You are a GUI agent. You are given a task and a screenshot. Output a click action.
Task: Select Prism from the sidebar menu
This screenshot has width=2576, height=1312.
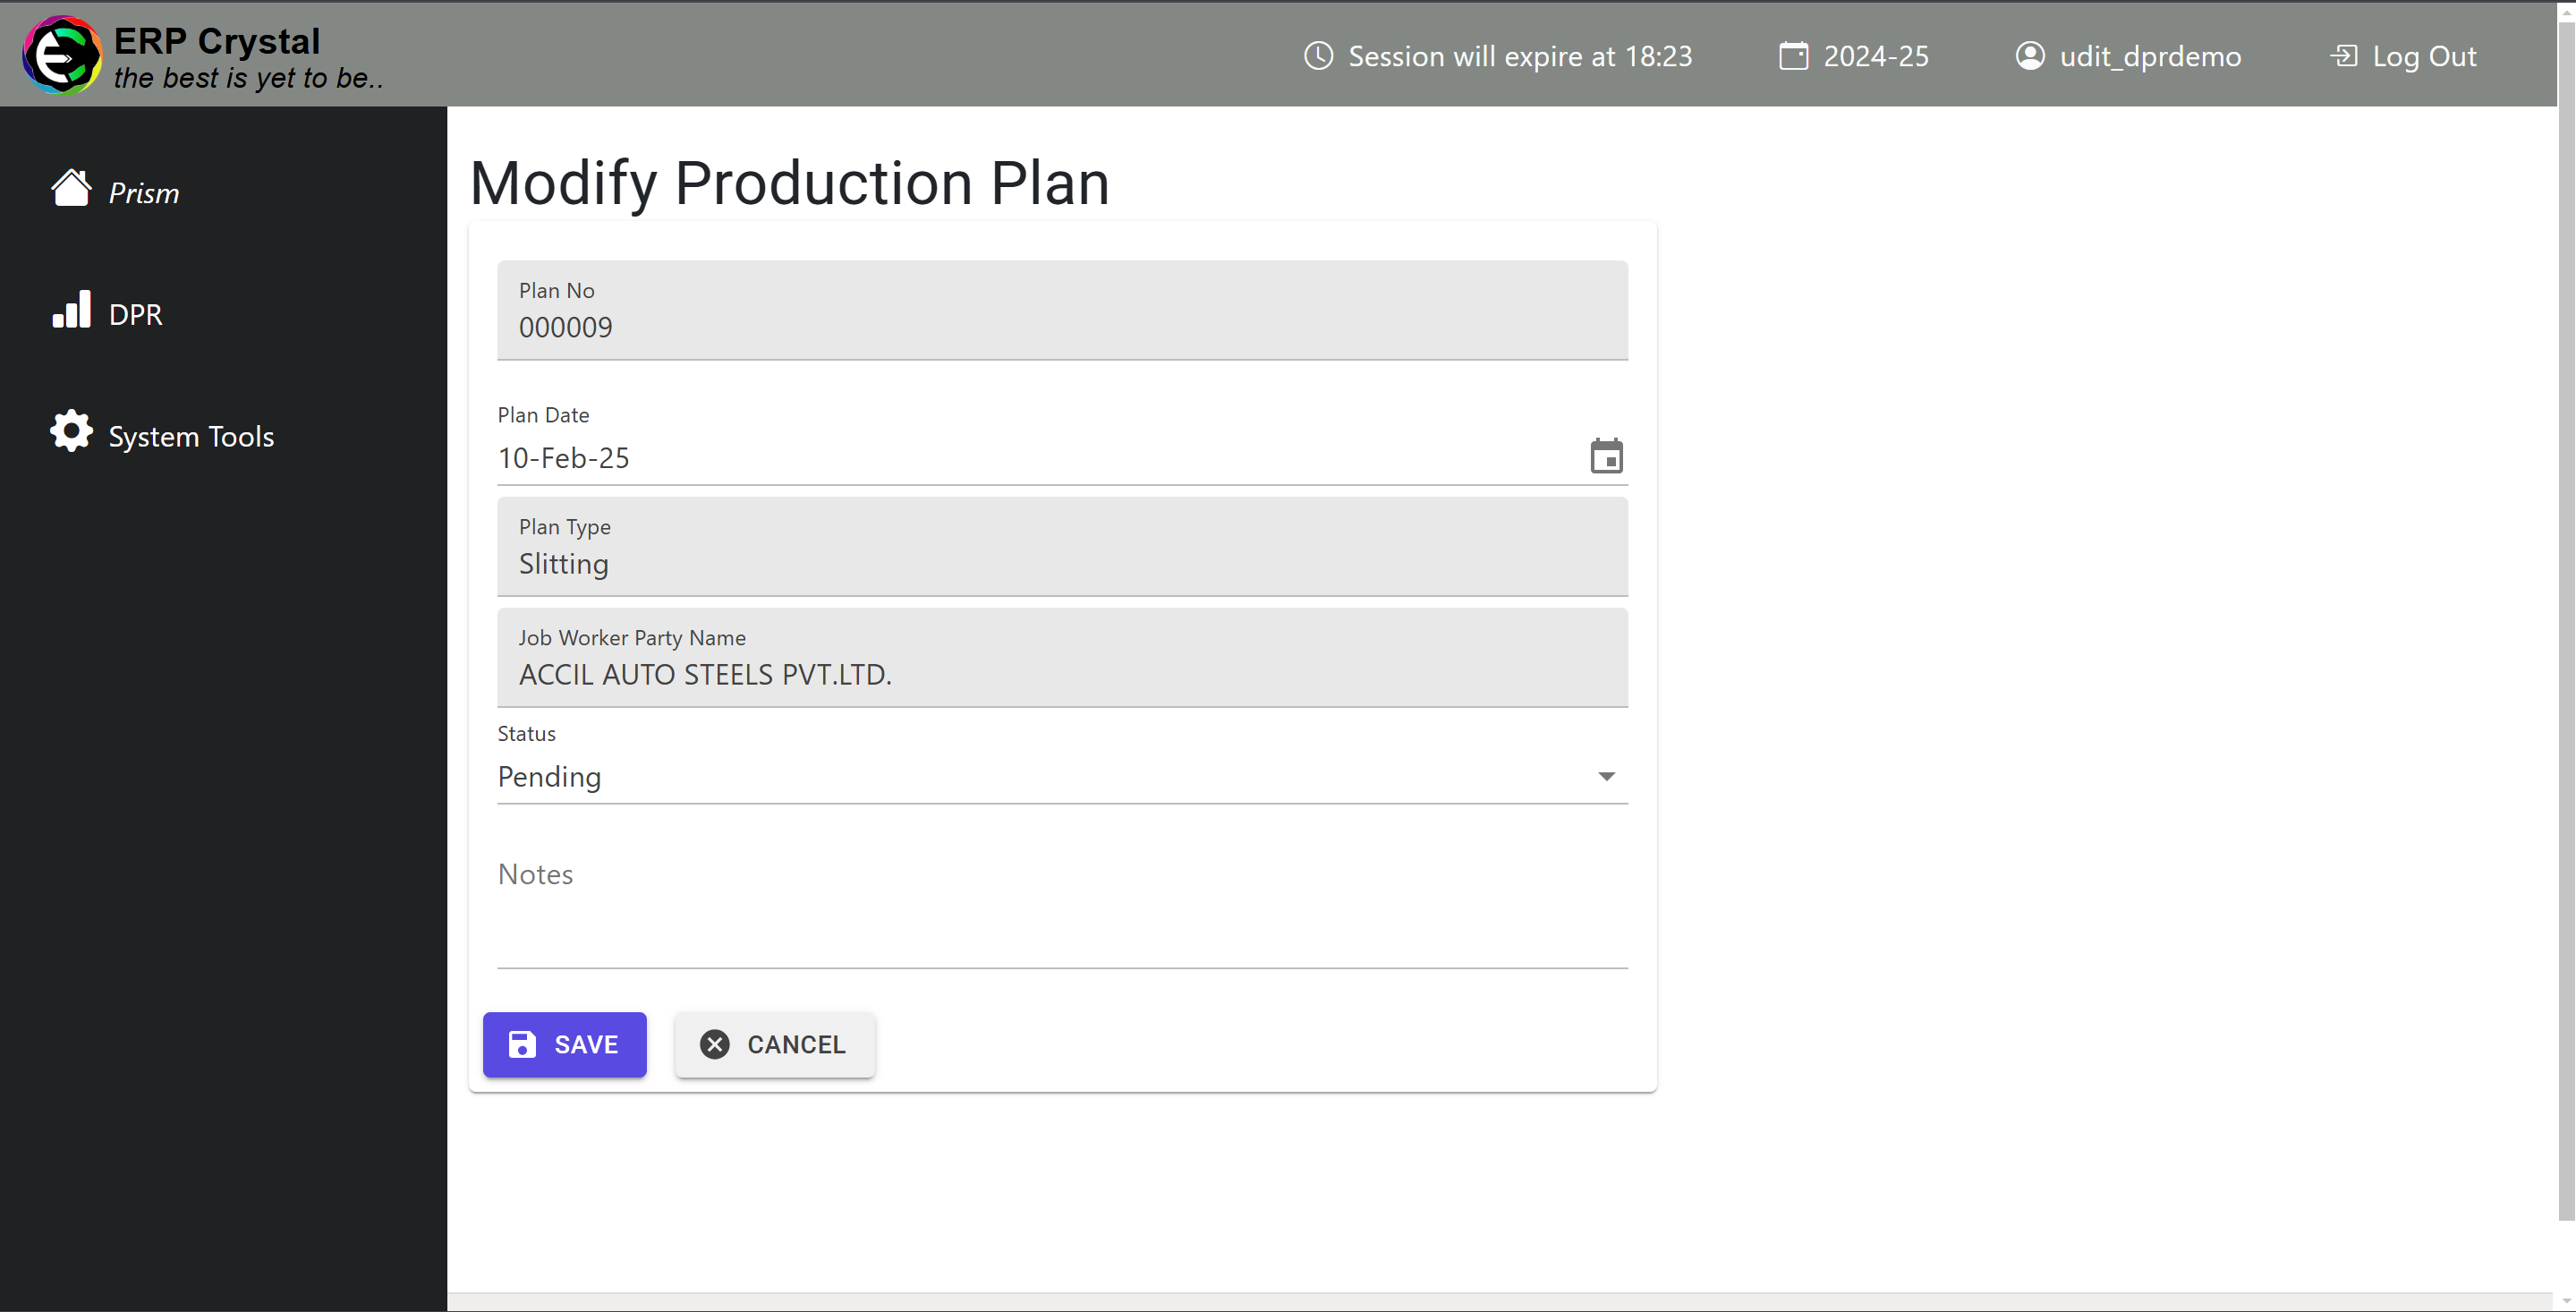144,191
